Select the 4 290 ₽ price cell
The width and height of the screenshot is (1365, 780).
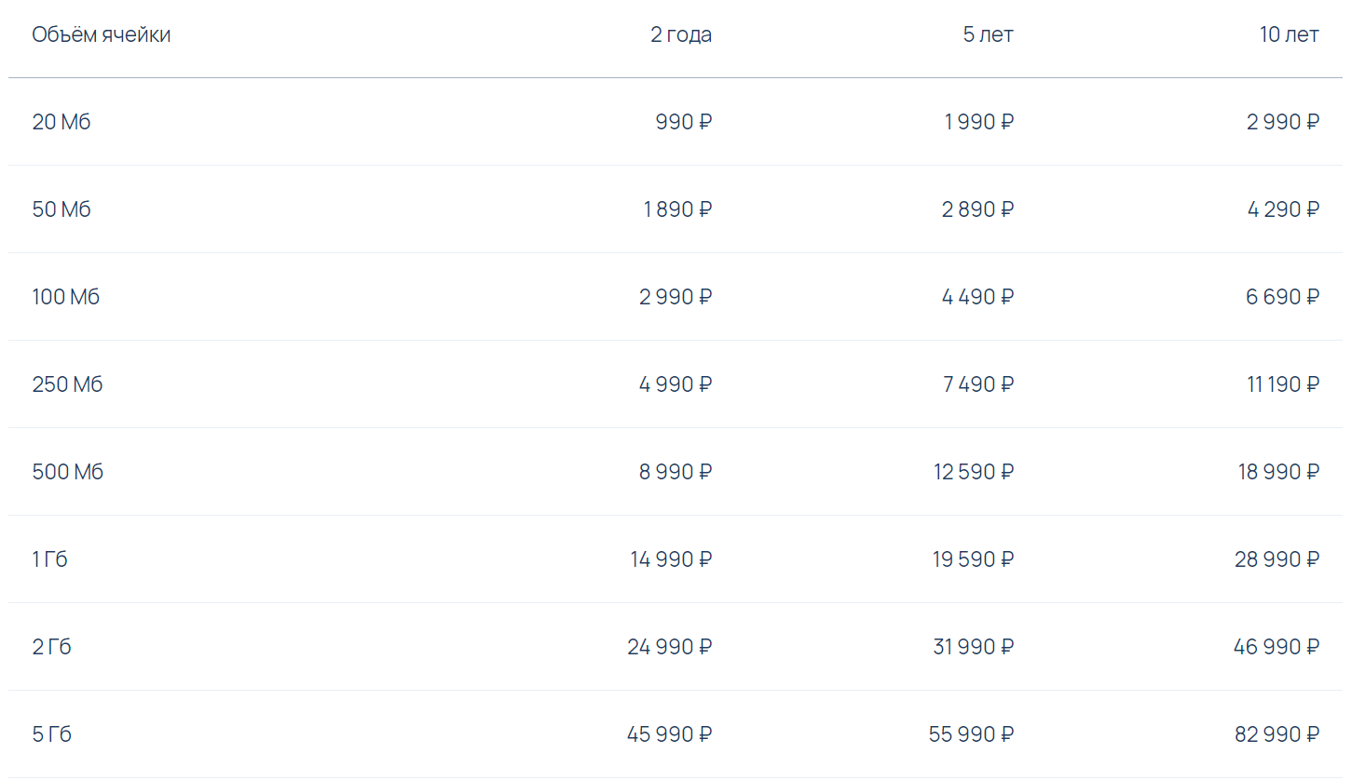tap(1282, 209)
